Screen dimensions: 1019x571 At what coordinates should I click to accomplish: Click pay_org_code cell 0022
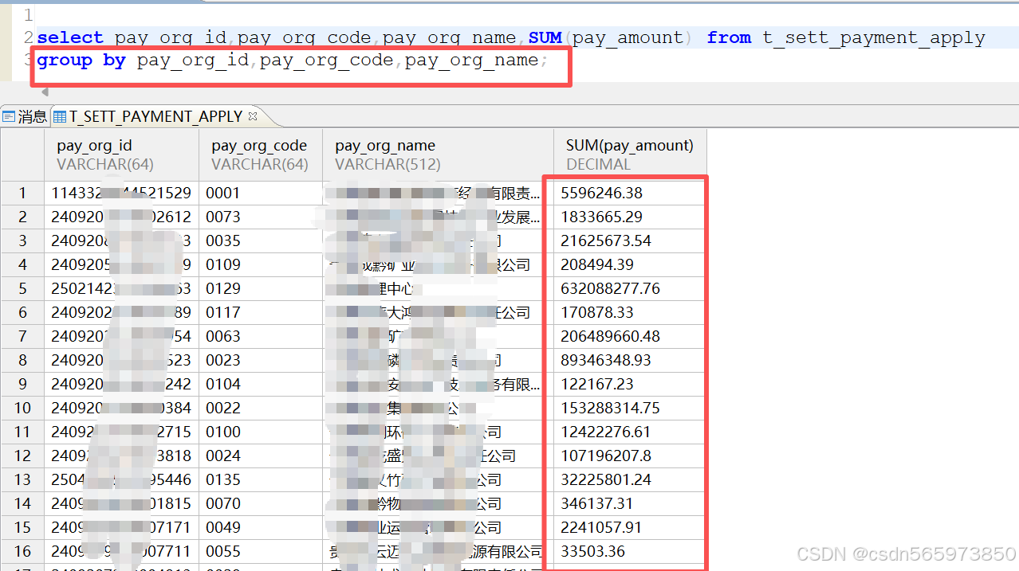click(x=261, y=408)
